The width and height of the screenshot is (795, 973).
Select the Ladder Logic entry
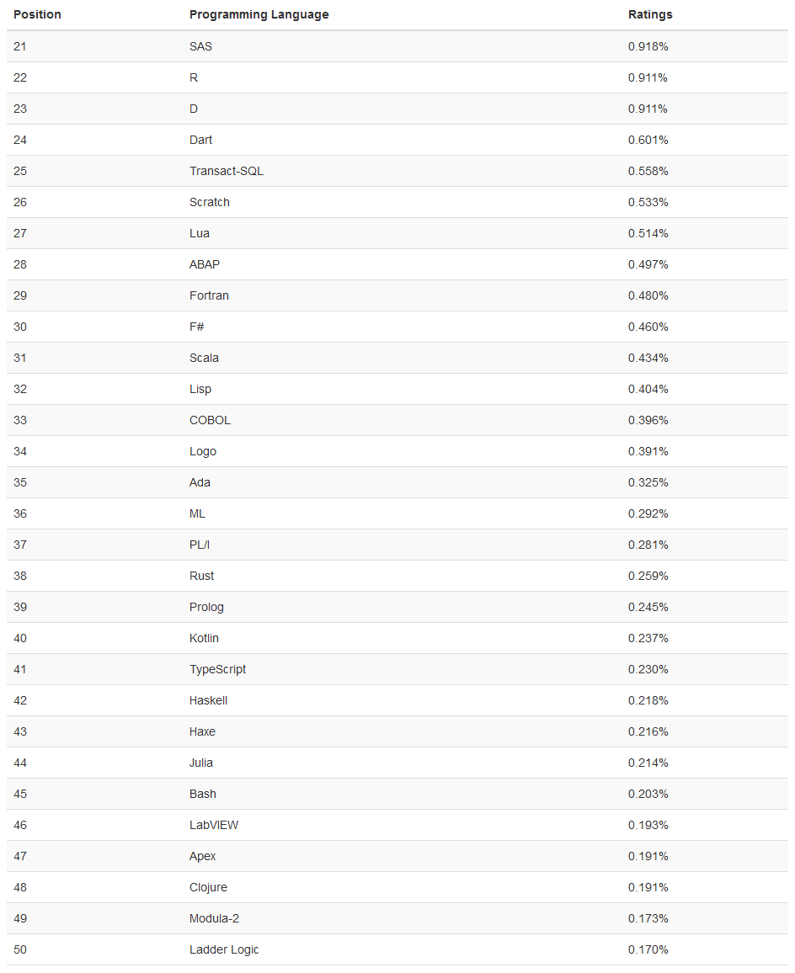(224, 949)
